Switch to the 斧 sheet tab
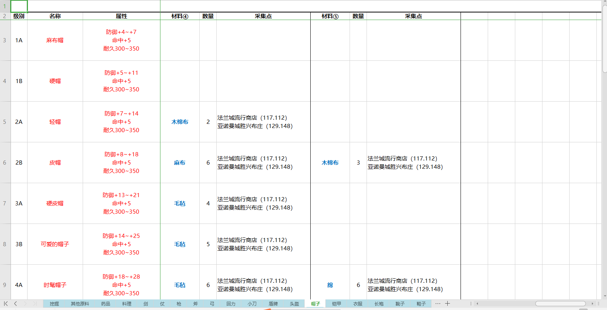607x310 pixels. [x=196, y=304]
